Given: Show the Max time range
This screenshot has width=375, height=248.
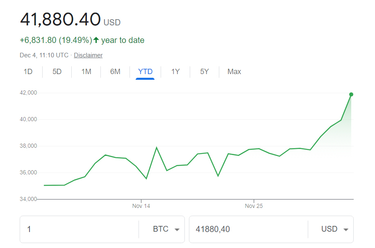Looking at the screenshot, I should click(x=234, y=72).
